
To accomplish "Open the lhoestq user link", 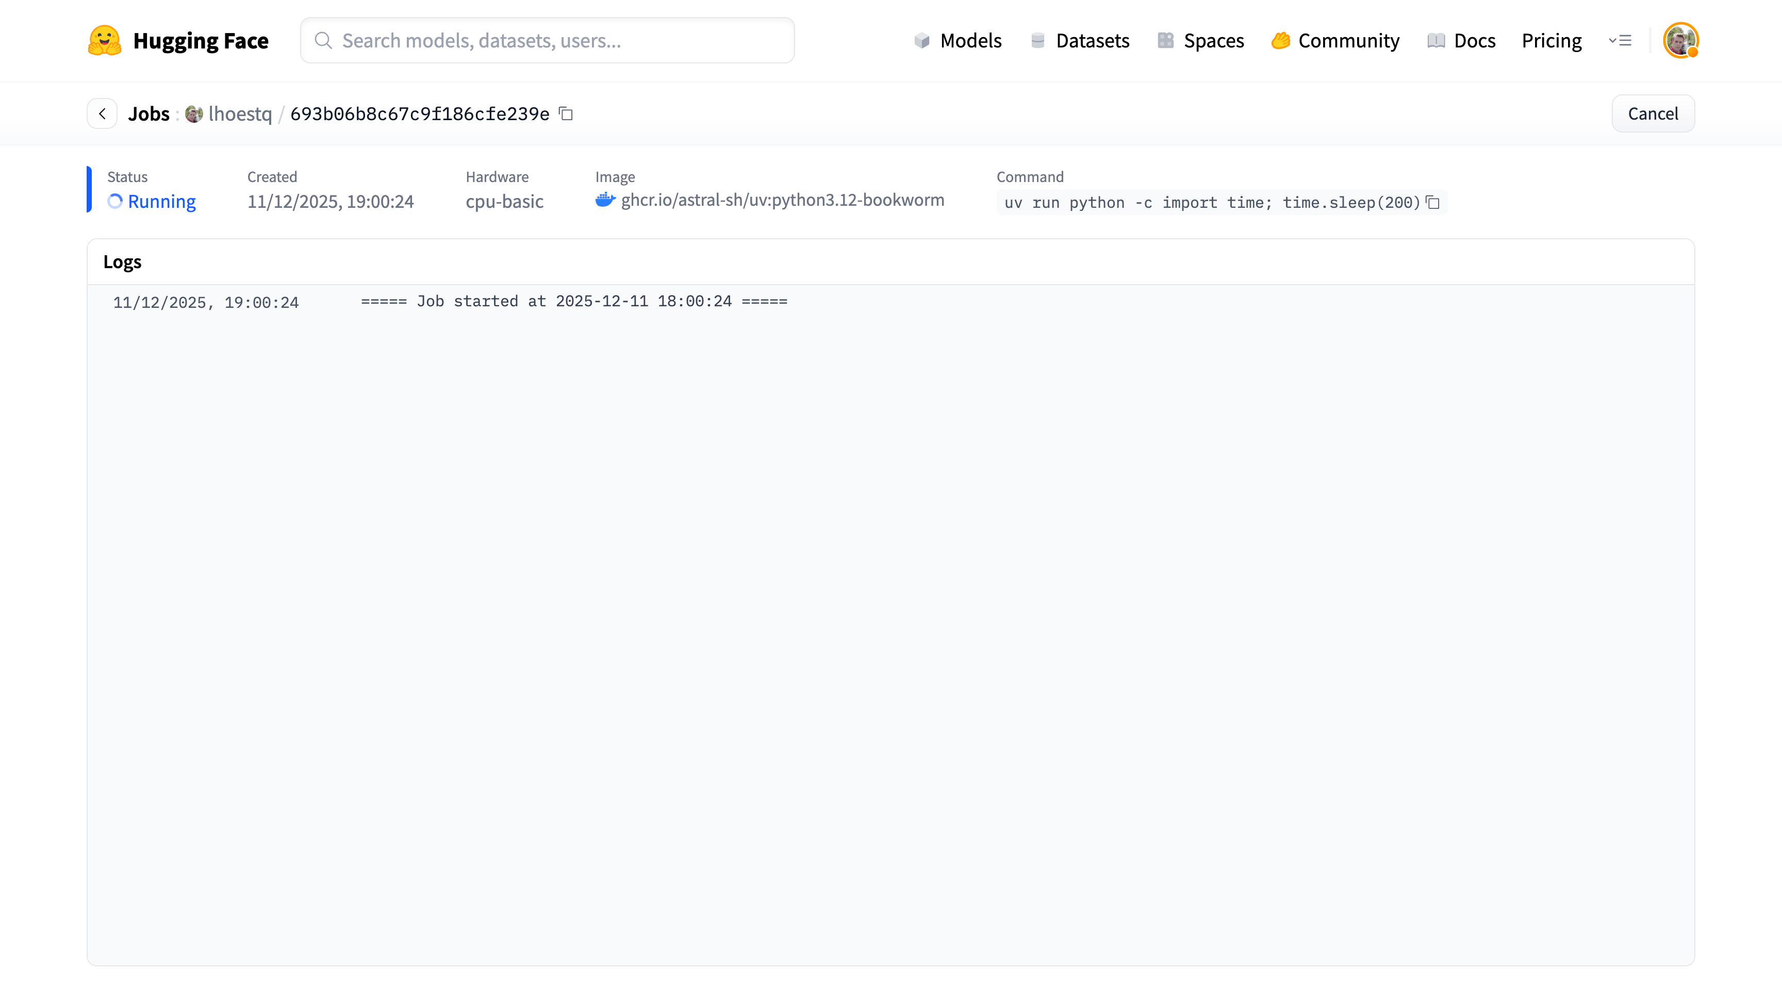I will click(x=240, y=113).
